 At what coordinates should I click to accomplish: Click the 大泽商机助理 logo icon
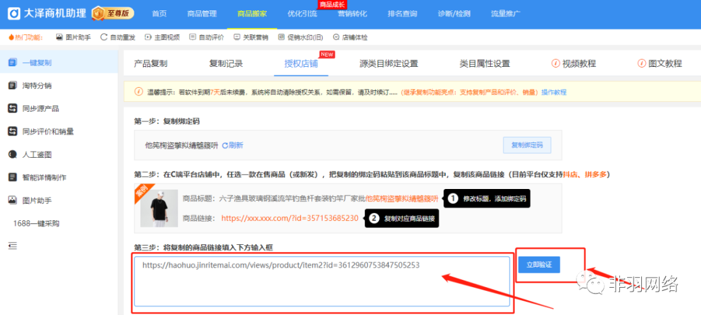click(12, 13)
